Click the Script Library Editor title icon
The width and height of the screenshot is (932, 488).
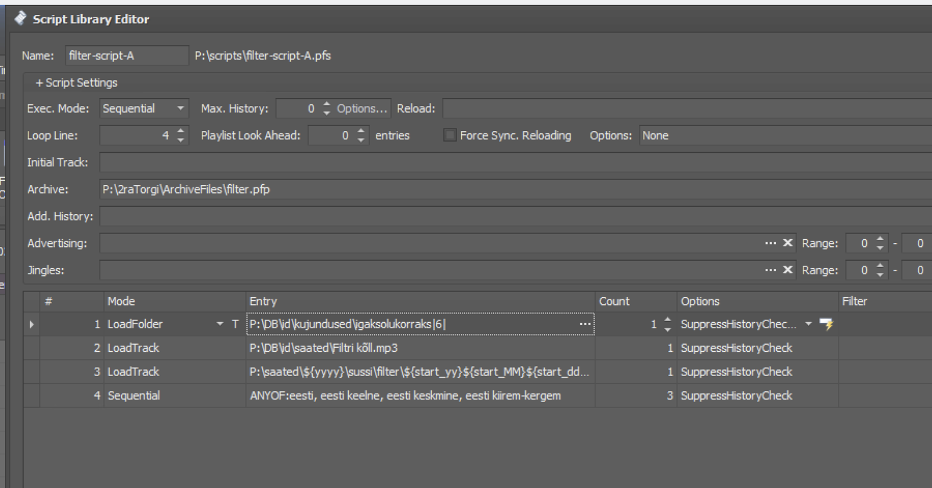[x=21, y=19]
